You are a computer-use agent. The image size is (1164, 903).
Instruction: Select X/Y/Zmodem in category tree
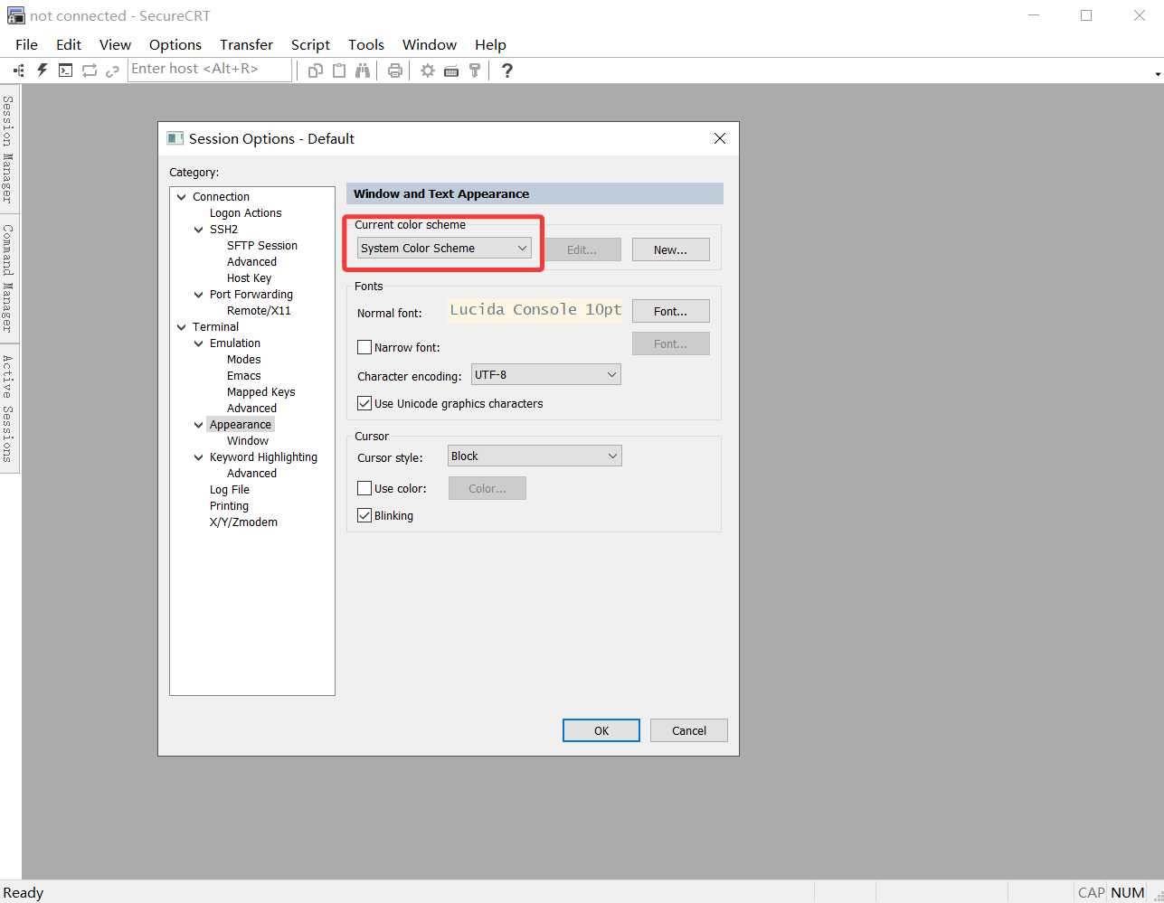(243, 522)
